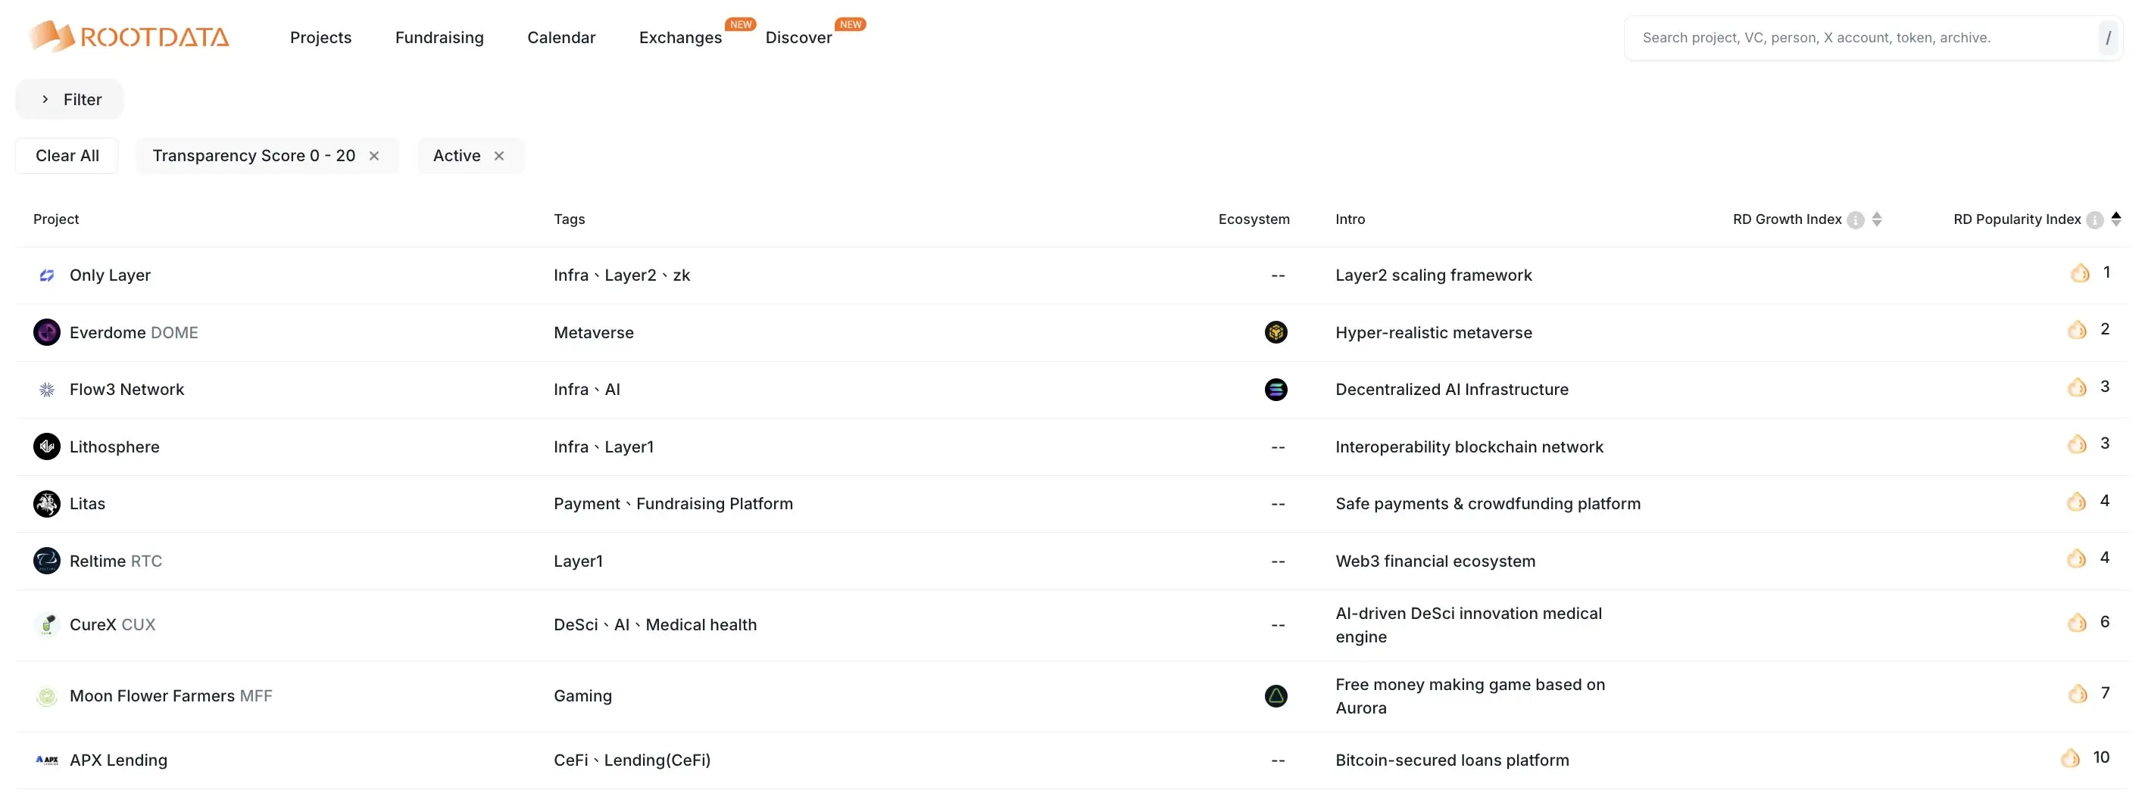Click the Aurora ecosystem icon for Moon Flower Farmers
This screenshot has width=2142, height=793.
(1276, 696)
